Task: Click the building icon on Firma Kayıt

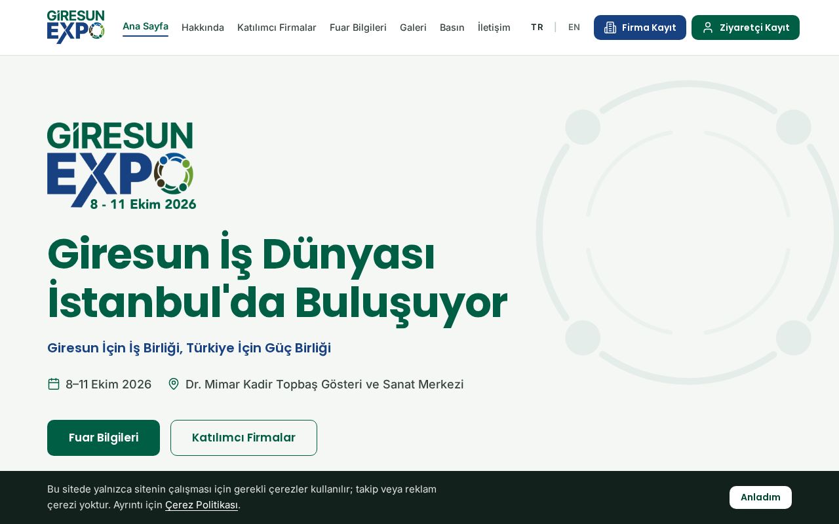Action: tap(610, 28)
